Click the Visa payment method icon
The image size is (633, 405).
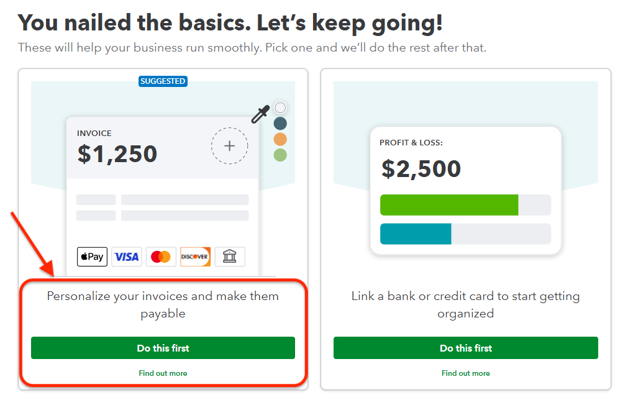(x=126, y=256)
